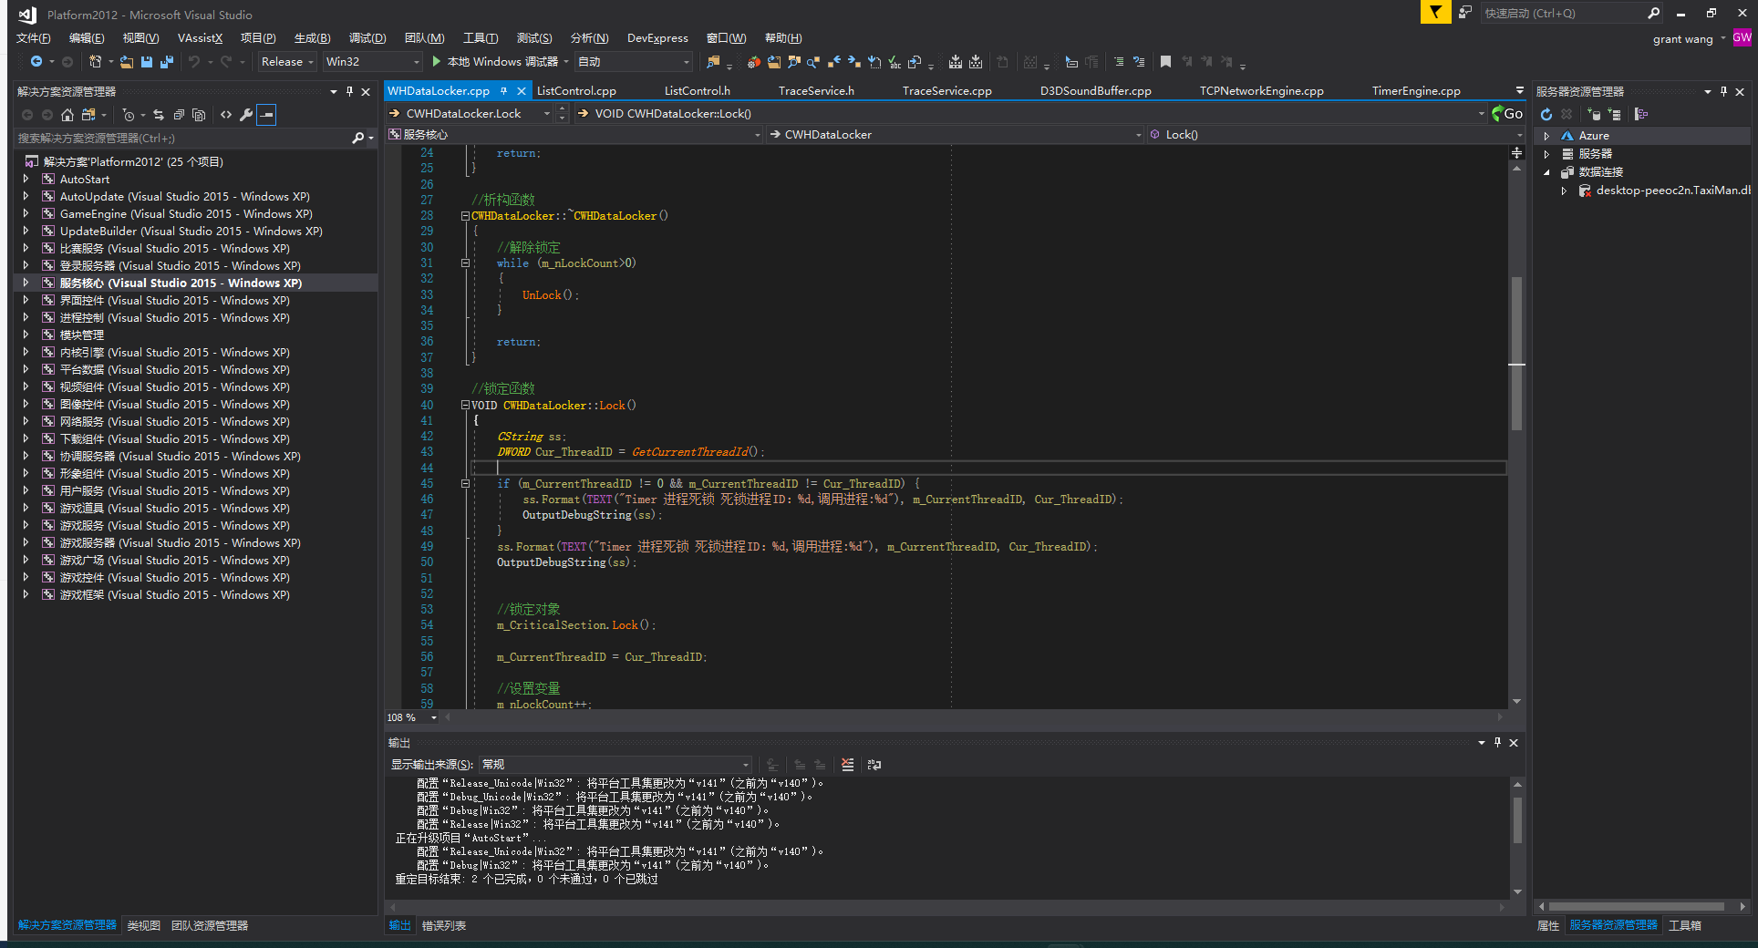Toggle auto-hide pin on Output panel
Screen dimensions: 1758x948
(x=1497, y=743)
